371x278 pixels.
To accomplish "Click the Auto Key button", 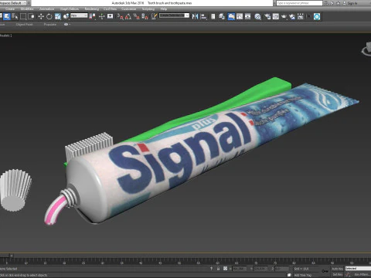I will (x=337, y=269).
